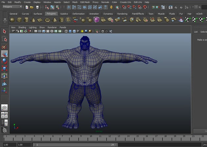Select by hierarchy mode

pyautogui.click(x=47, y=7)
